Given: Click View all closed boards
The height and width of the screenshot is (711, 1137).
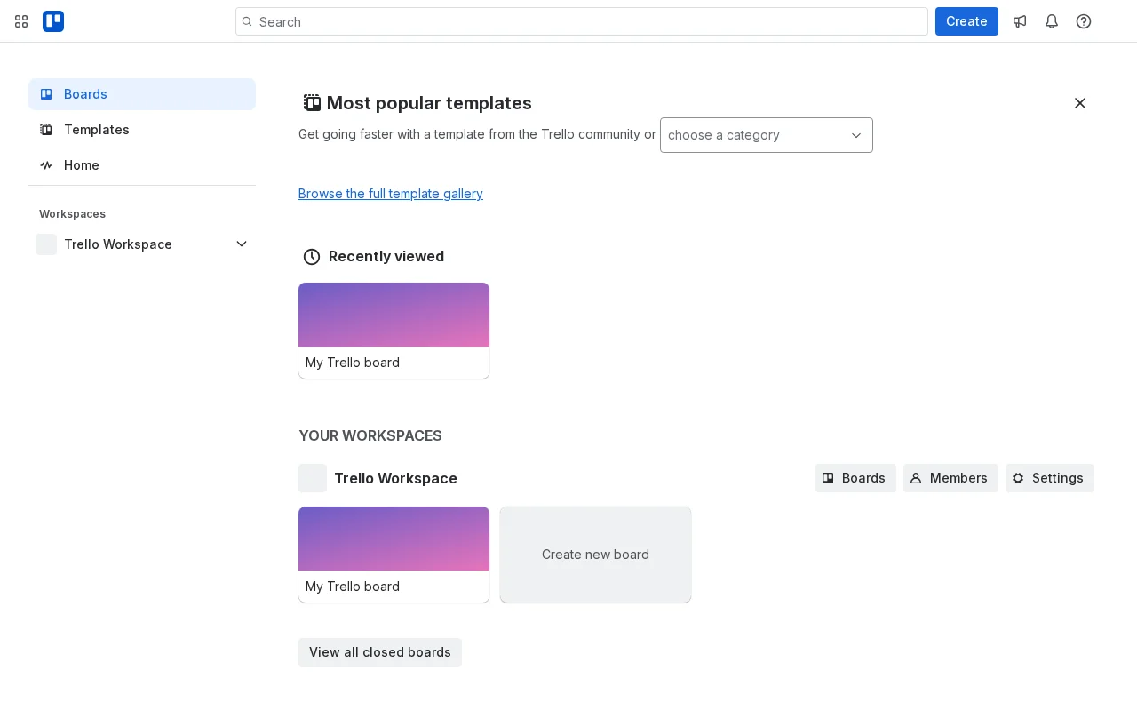Looking at the screenshot, I should point(379,652).
